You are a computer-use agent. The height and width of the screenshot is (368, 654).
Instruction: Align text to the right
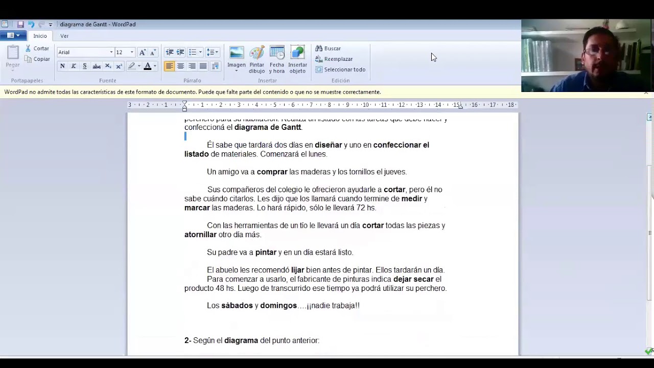pos(192,66)
